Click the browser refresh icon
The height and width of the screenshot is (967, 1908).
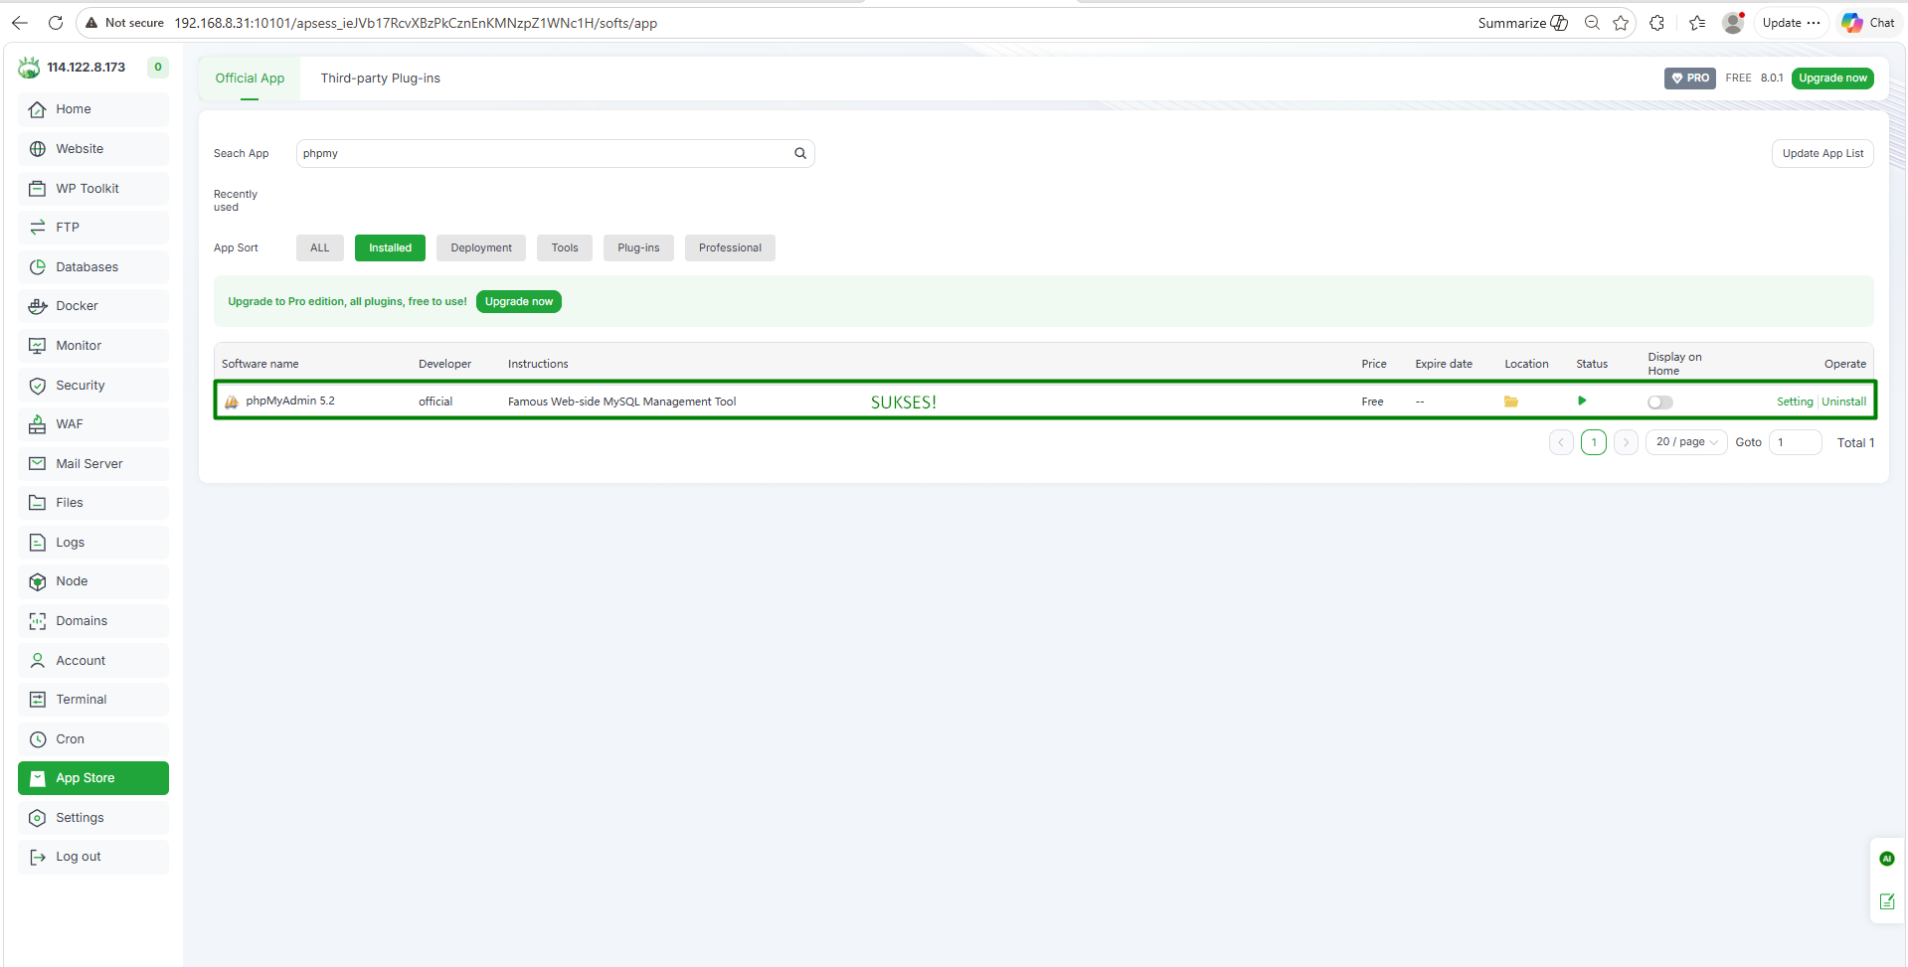56,23
